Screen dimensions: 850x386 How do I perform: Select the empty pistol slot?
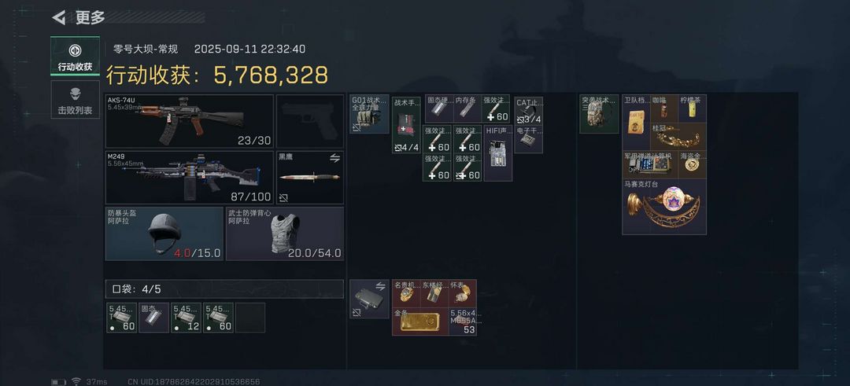pyautogui.click(x=310, y=121)
